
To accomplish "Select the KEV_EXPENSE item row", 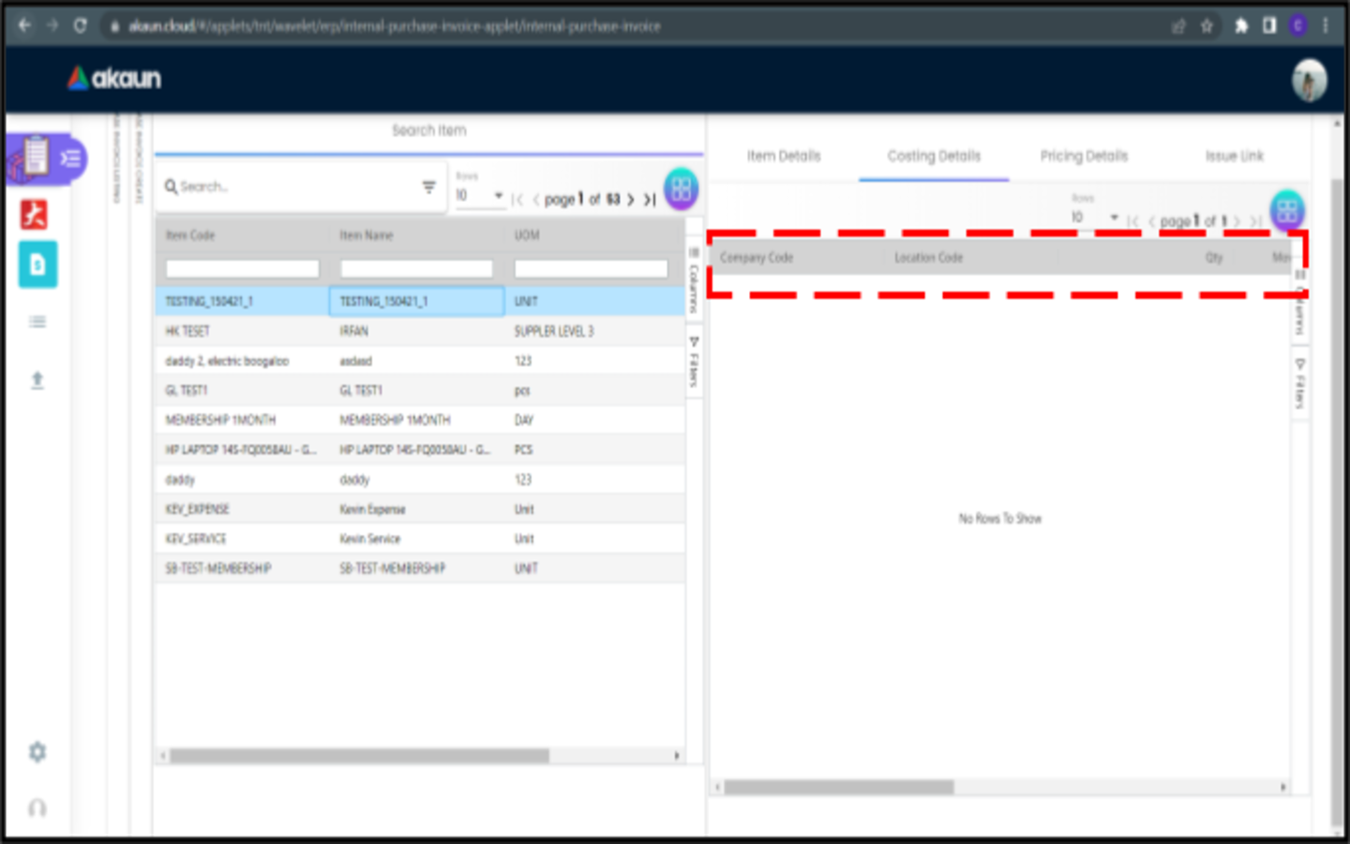I will click(x=420, y=509).
